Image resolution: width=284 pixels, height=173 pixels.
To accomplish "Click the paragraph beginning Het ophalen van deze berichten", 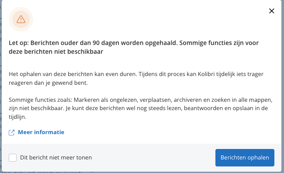I will coord(136,79).
